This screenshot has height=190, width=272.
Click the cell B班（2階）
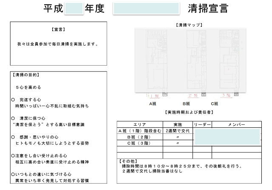[140, 137]
